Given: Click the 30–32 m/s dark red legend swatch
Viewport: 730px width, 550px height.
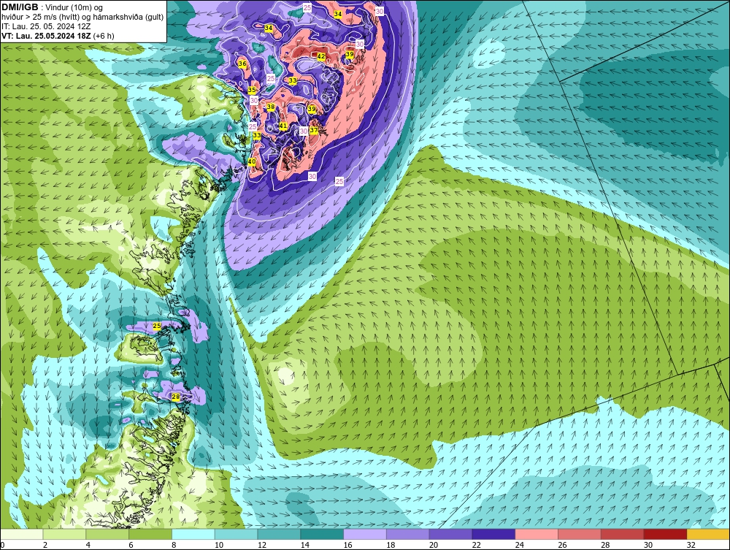Looking at the screenshot, I should [x=665, y=534].
